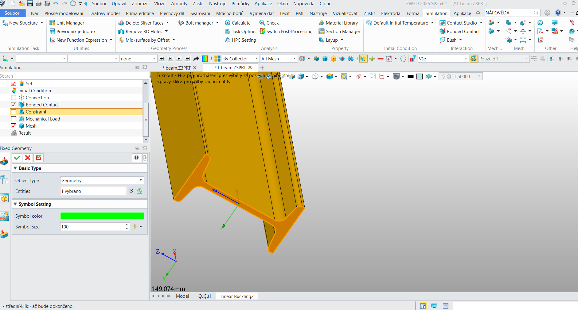Enable the Connection checkbox

(14, 98)
